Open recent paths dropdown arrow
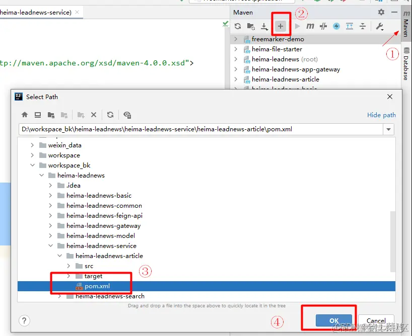The height and width of the screenshot is (336, 412). [388, 129]
